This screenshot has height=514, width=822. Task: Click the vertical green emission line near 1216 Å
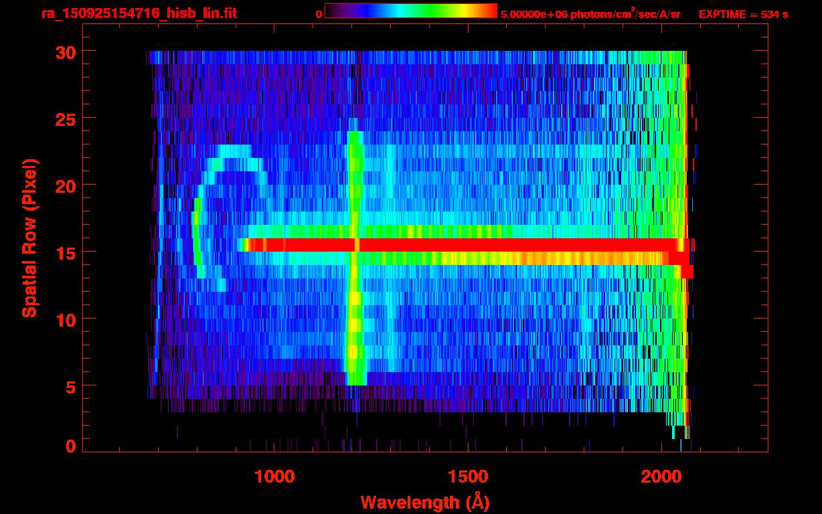(x=355, y=258)
